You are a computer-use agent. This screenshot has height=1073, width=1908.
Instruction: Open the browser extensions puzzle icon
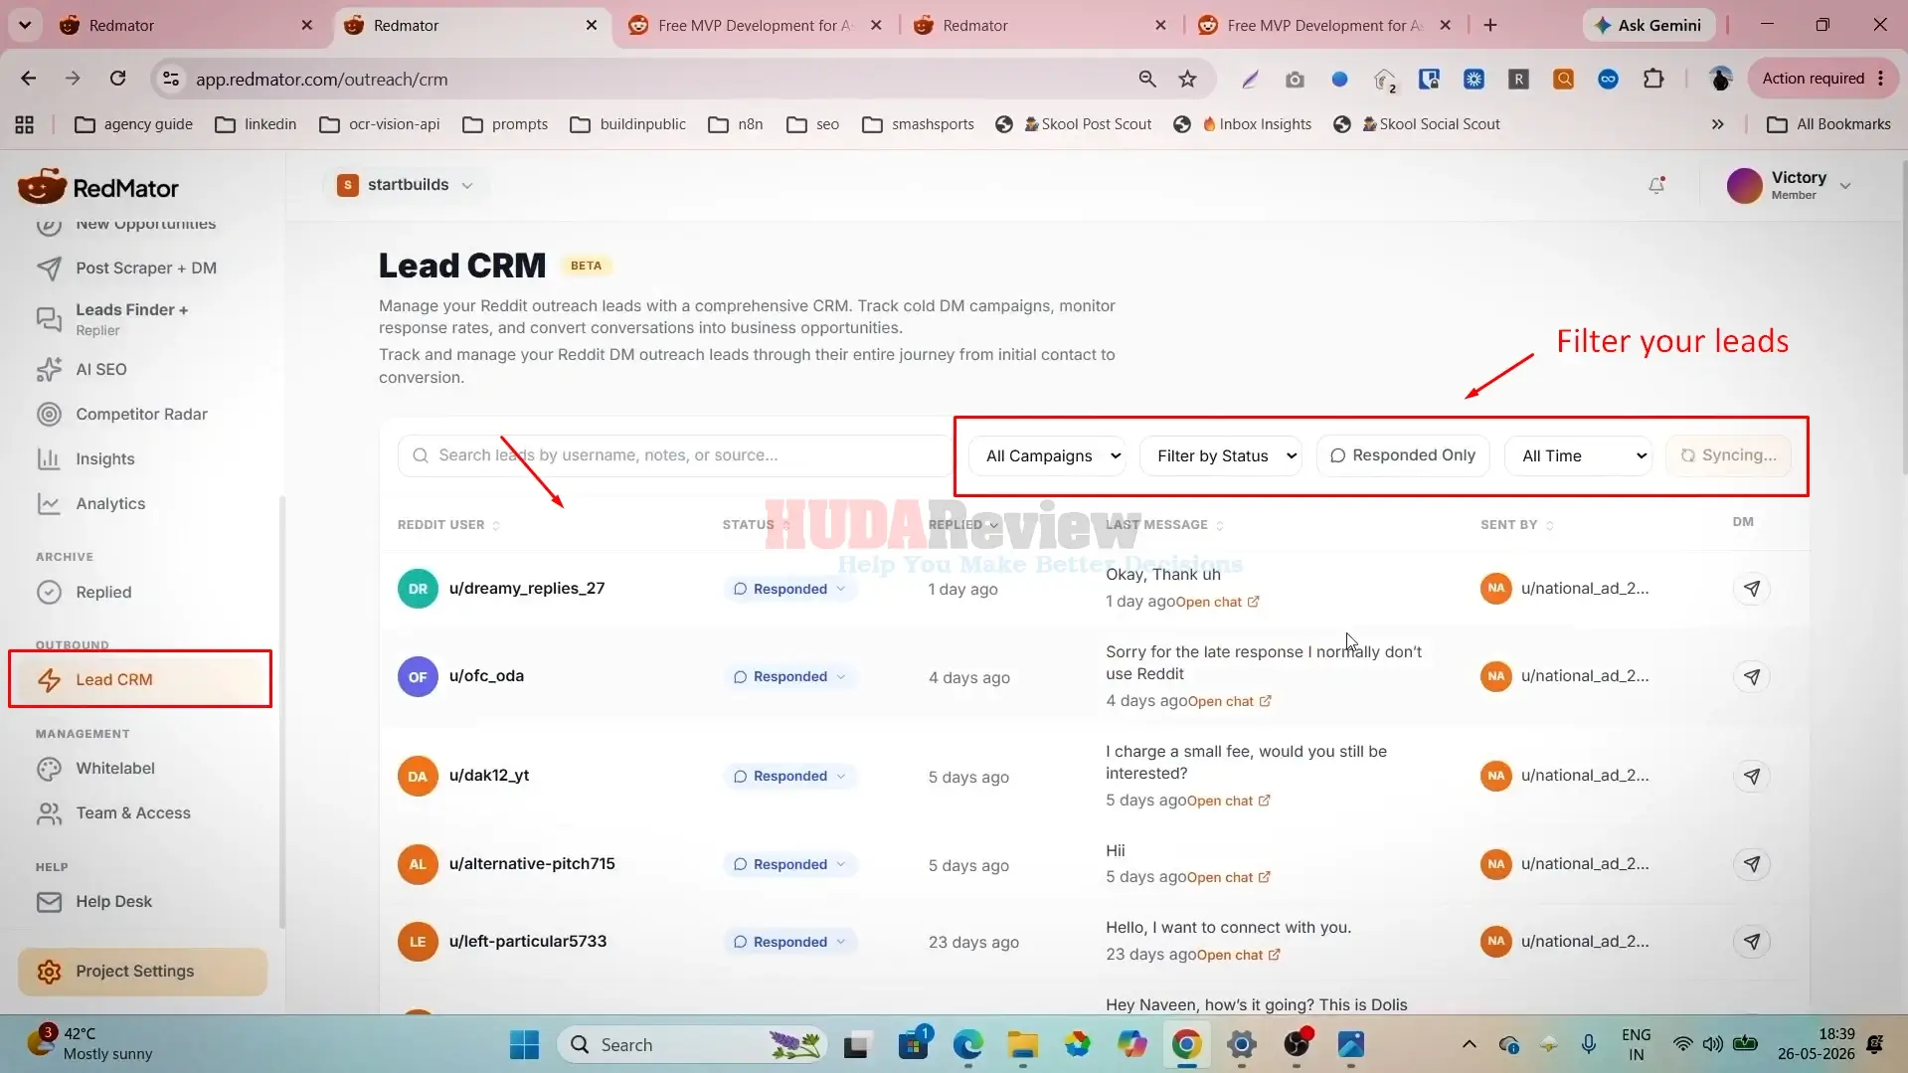[1653, 79]
